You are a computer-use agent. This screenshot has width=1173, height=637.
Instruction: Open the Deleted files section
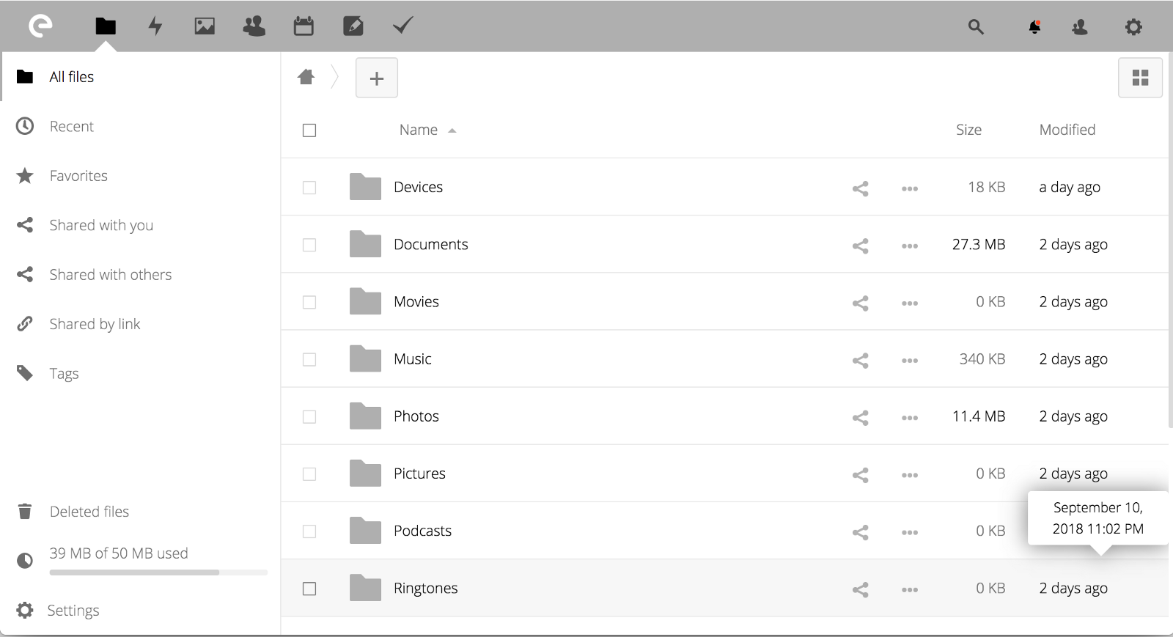(x=89, y=512)
